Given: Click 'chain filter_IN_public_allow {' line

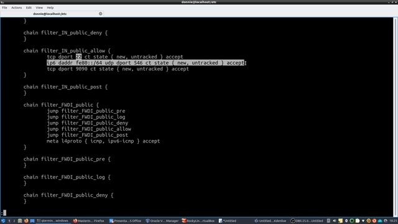Looking at the screenshot, I should tap(67, 51).
